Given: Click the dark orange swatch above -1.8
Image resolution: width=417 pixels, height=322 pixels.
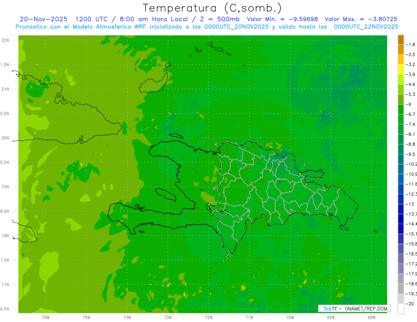Looking at the screenshot, I should [x=401, y=40].
